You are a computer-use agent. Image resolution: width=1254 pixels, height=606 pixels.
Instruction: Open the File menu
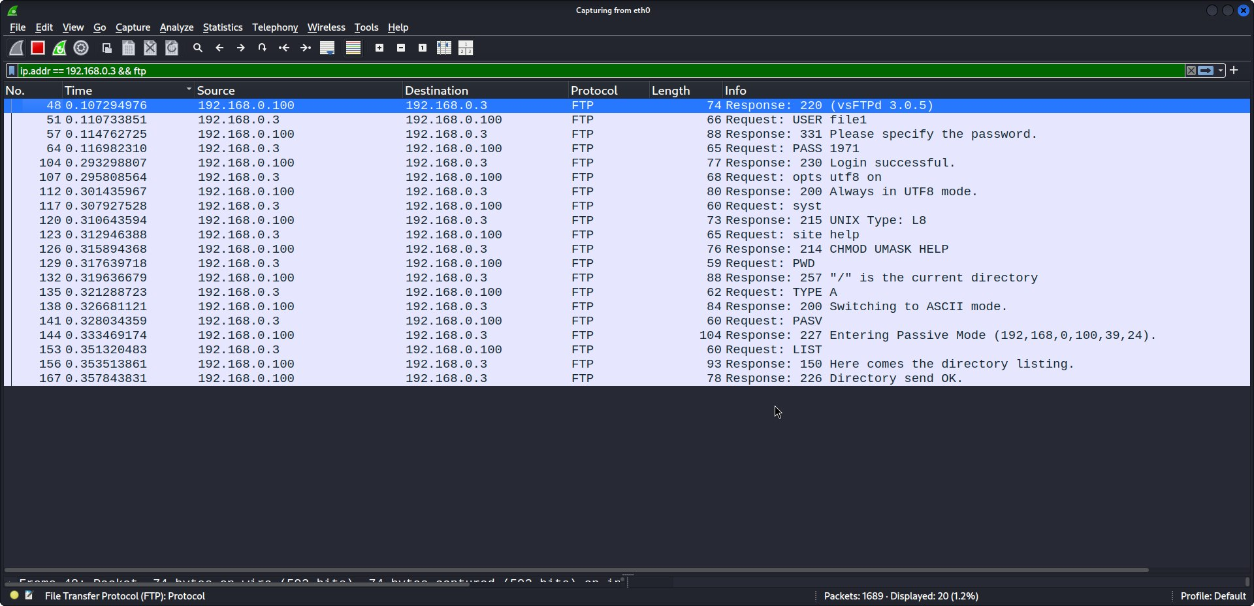tap(18, 27)
